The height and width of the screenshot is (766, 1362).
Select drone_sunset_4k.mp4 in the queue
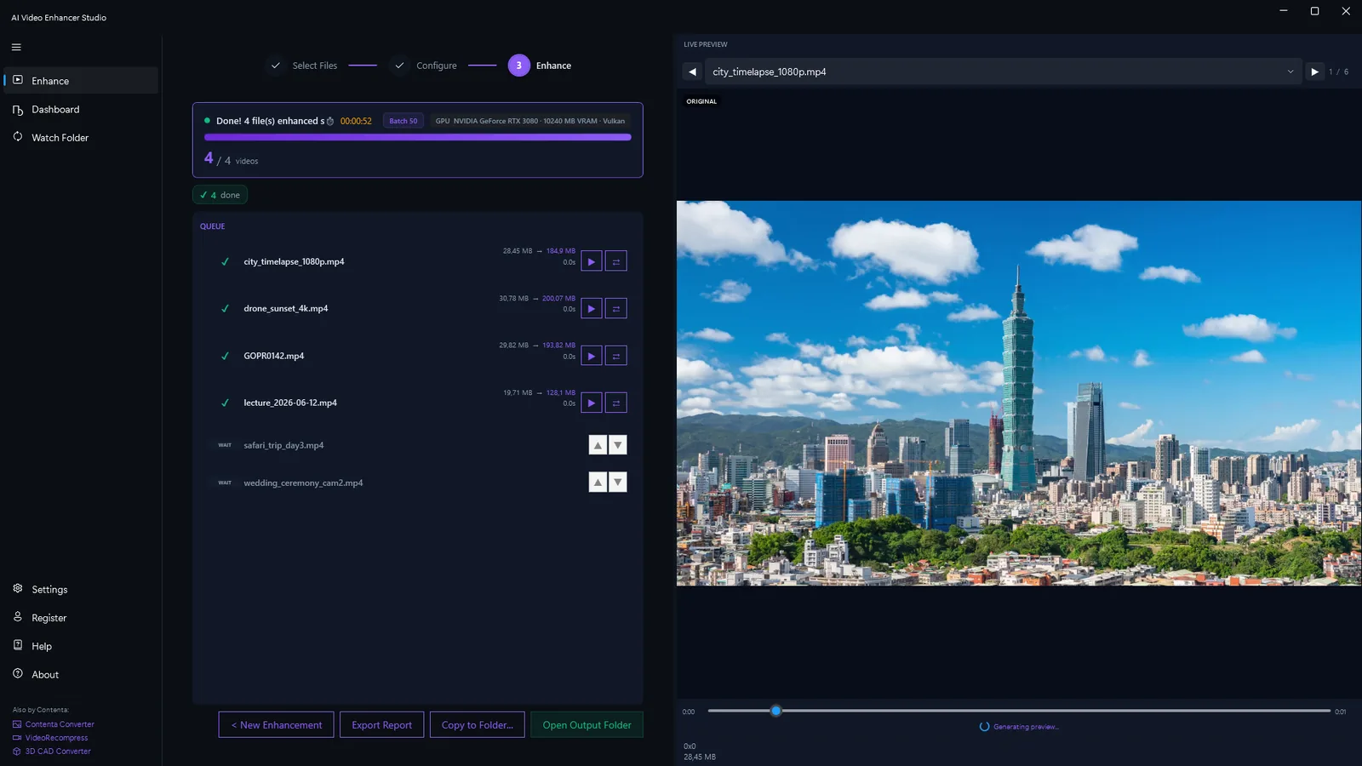(417, 308)
